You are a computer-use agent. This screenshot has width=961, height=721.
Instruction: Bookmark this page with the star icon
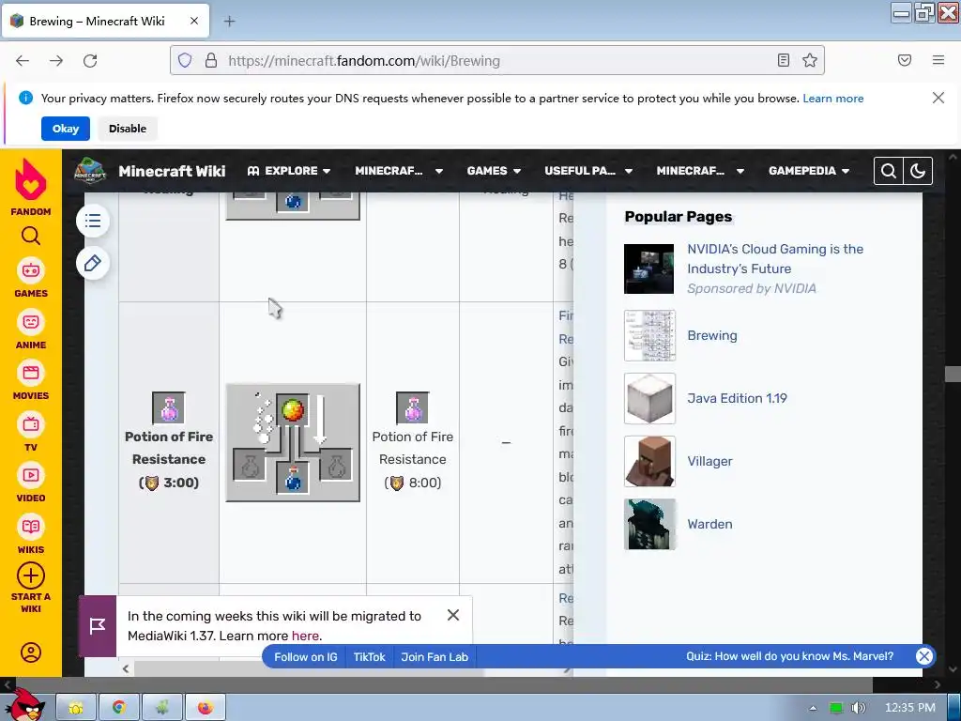pos(810,60)
